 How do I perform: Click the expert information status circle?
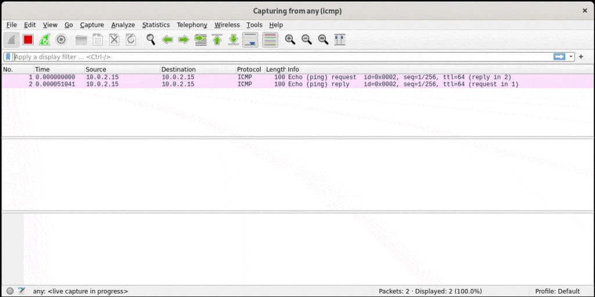tap(10, 291)
